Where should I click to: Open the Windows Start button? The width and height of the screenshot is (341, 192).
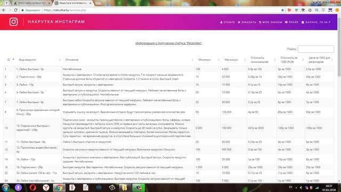pyautogui.click(x=5, y=187)
